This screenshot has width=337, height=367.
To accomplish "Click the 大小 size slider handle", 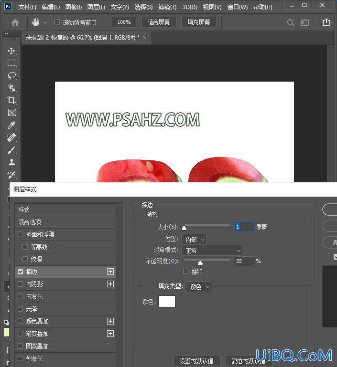I will point(184,228).
